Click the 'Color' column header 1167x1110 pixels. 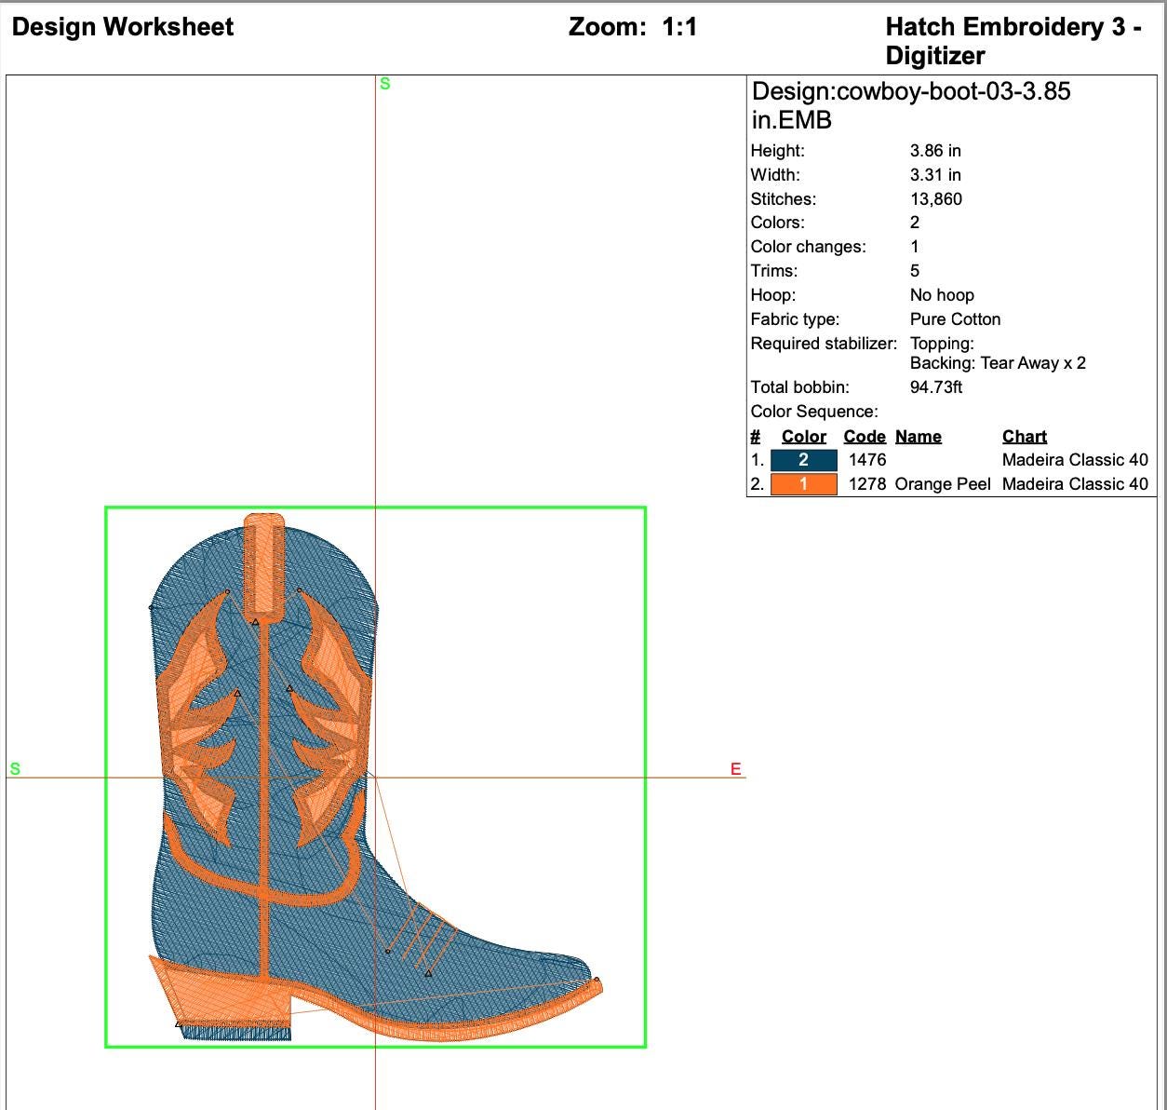point(804,437)
